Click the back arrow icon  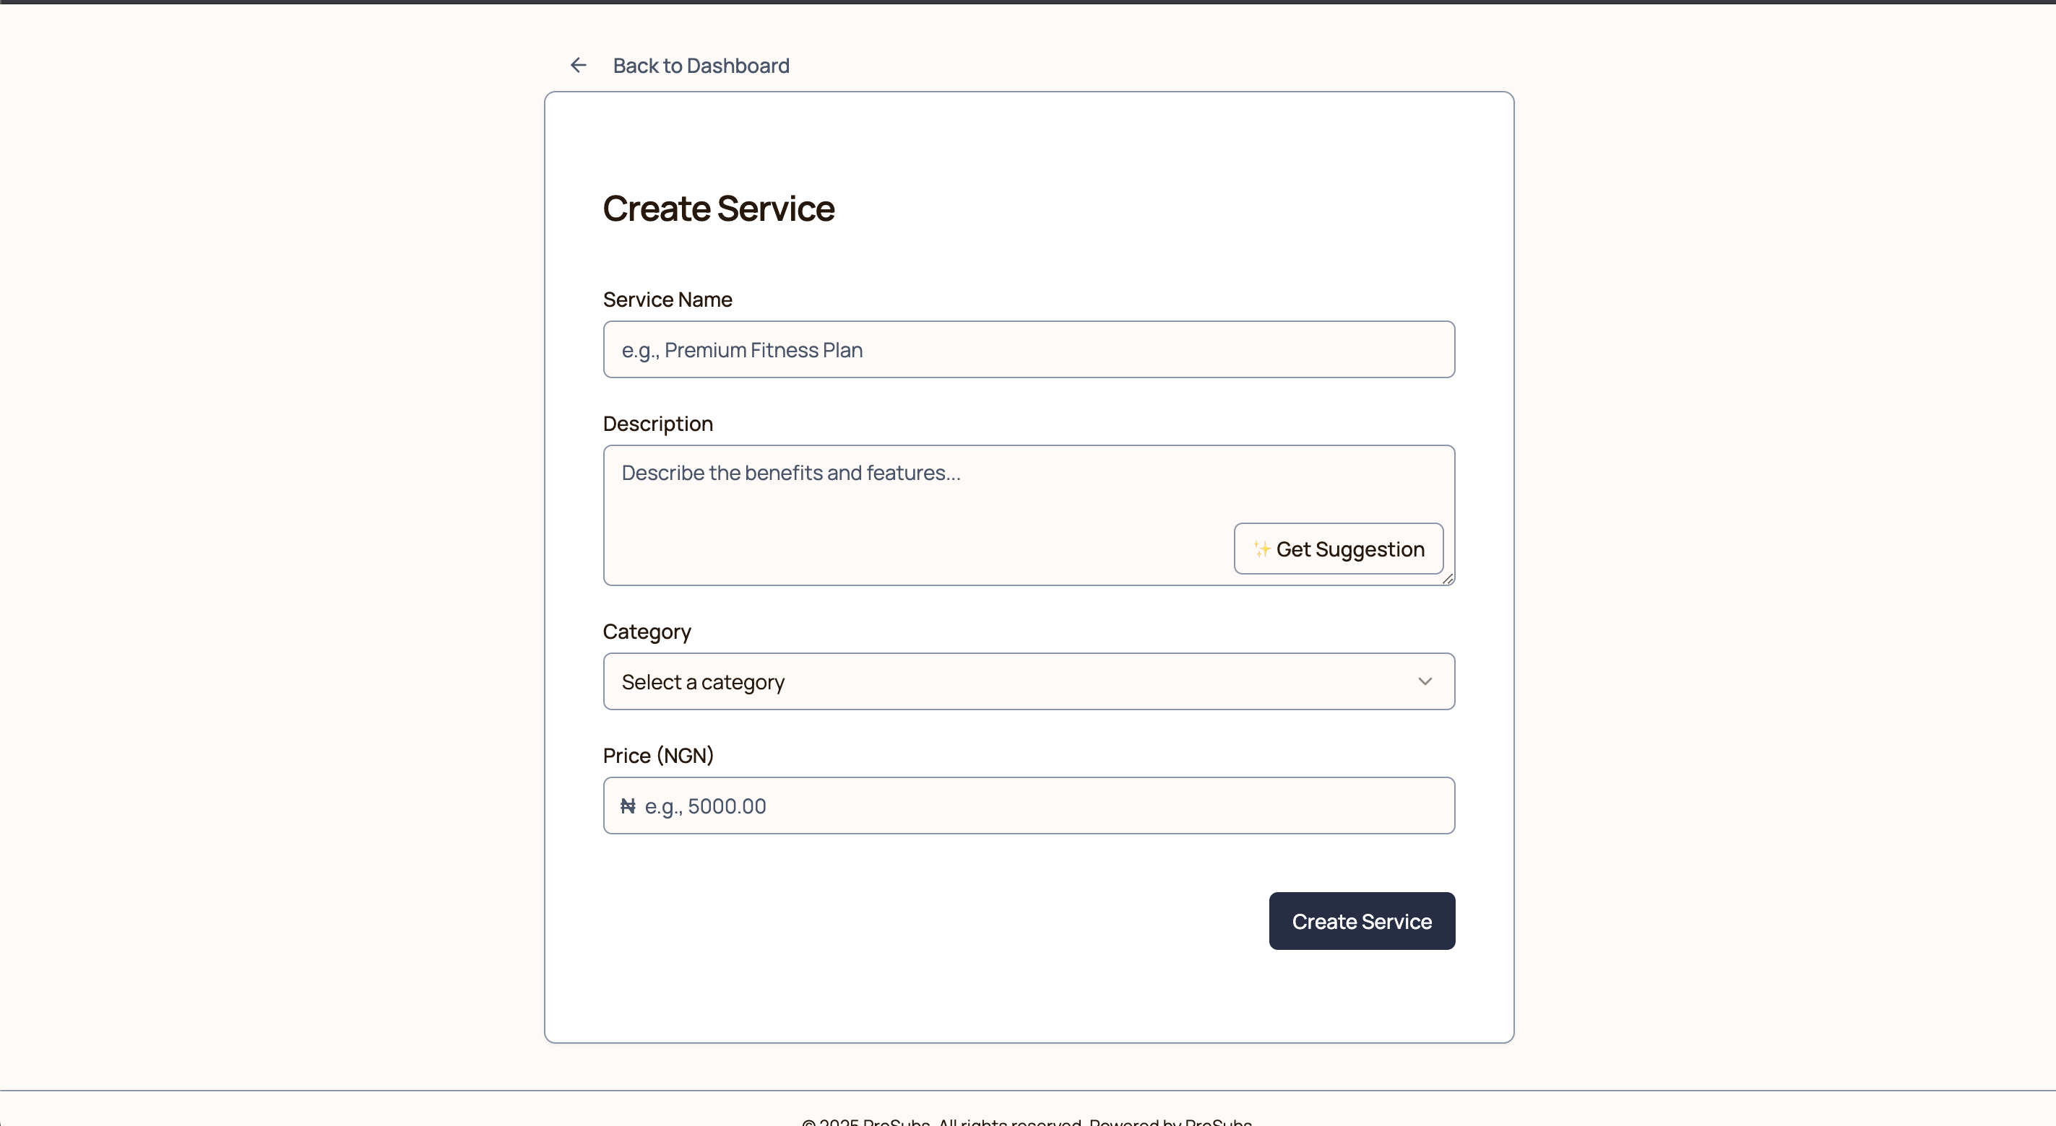[x=579, y=66]
